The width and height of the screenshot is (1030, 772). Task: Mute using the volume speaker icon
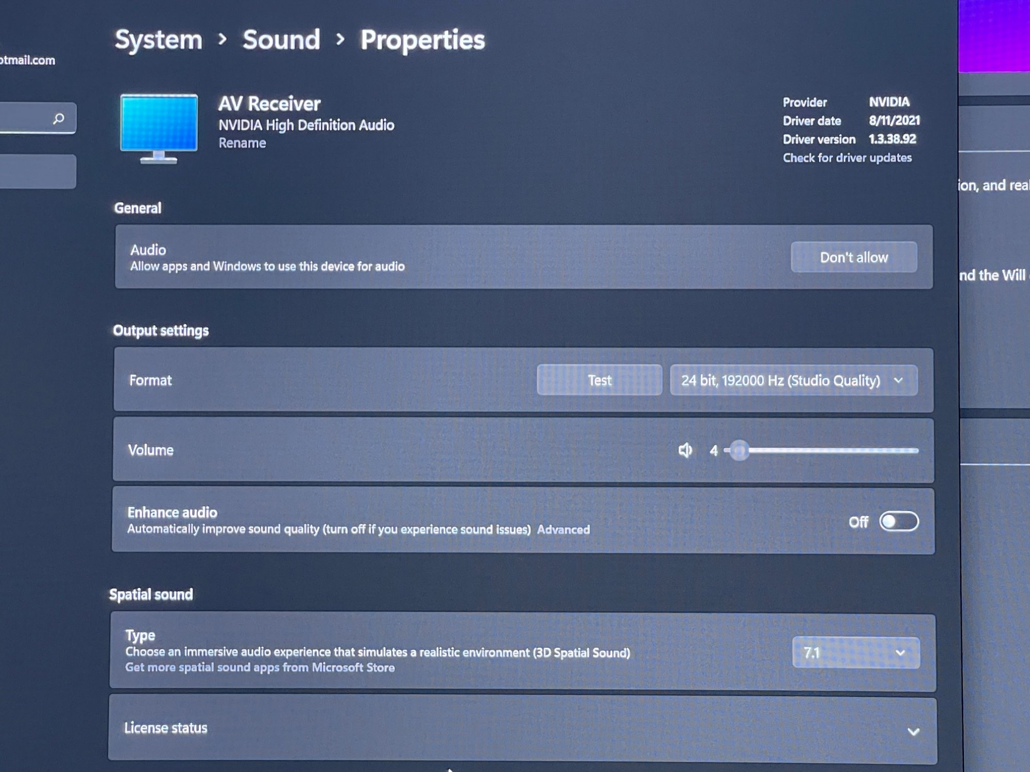pos(685,450)
